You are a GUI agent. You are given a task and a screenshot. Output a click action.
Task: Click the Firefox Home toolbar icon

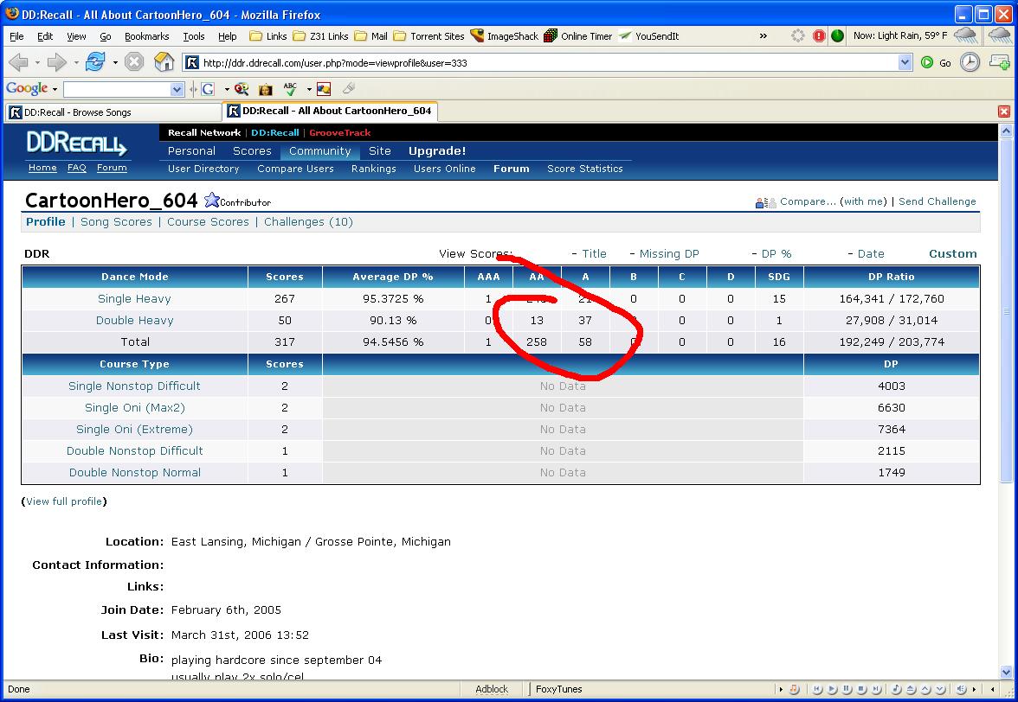pos(164,62)
